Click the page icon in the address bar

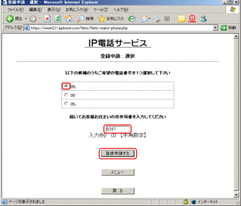click(x=27, y=28)
